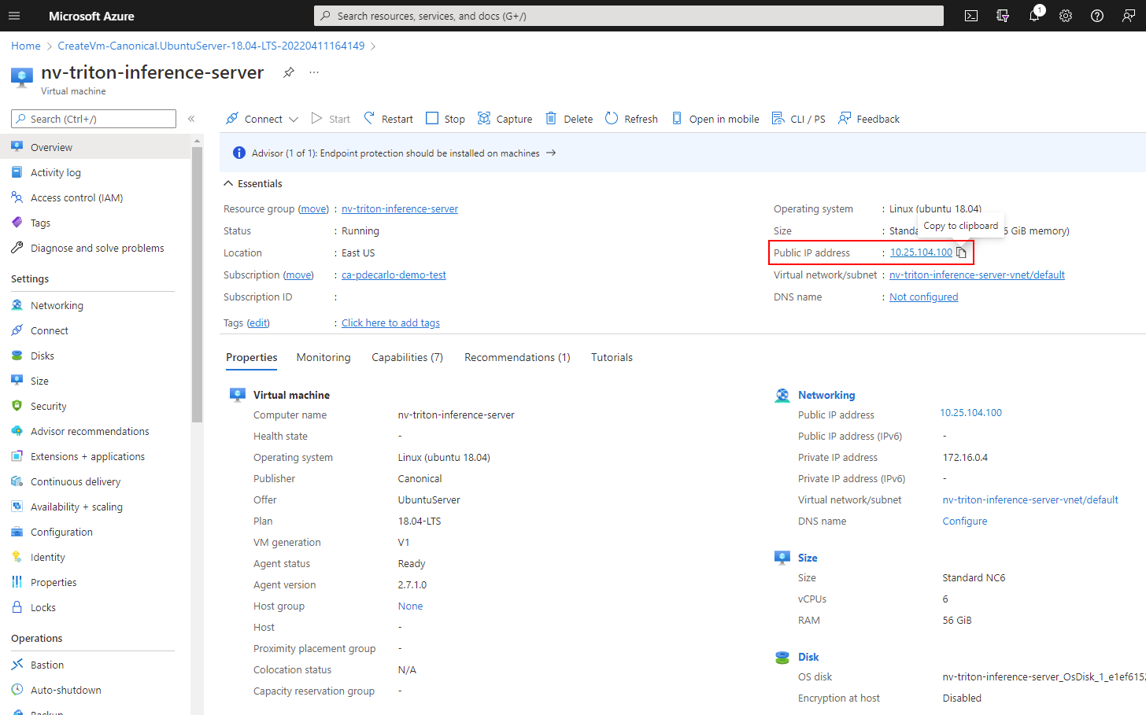Open CLI / PS command options
This screenshot has width=1146, height=715.
pyautogui.click(x=799, y=119)
